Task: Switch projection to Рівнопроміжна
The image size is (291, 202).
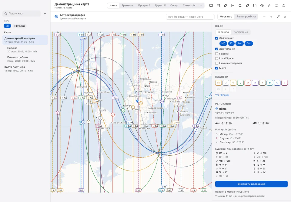Action: [x=246, y=17]
